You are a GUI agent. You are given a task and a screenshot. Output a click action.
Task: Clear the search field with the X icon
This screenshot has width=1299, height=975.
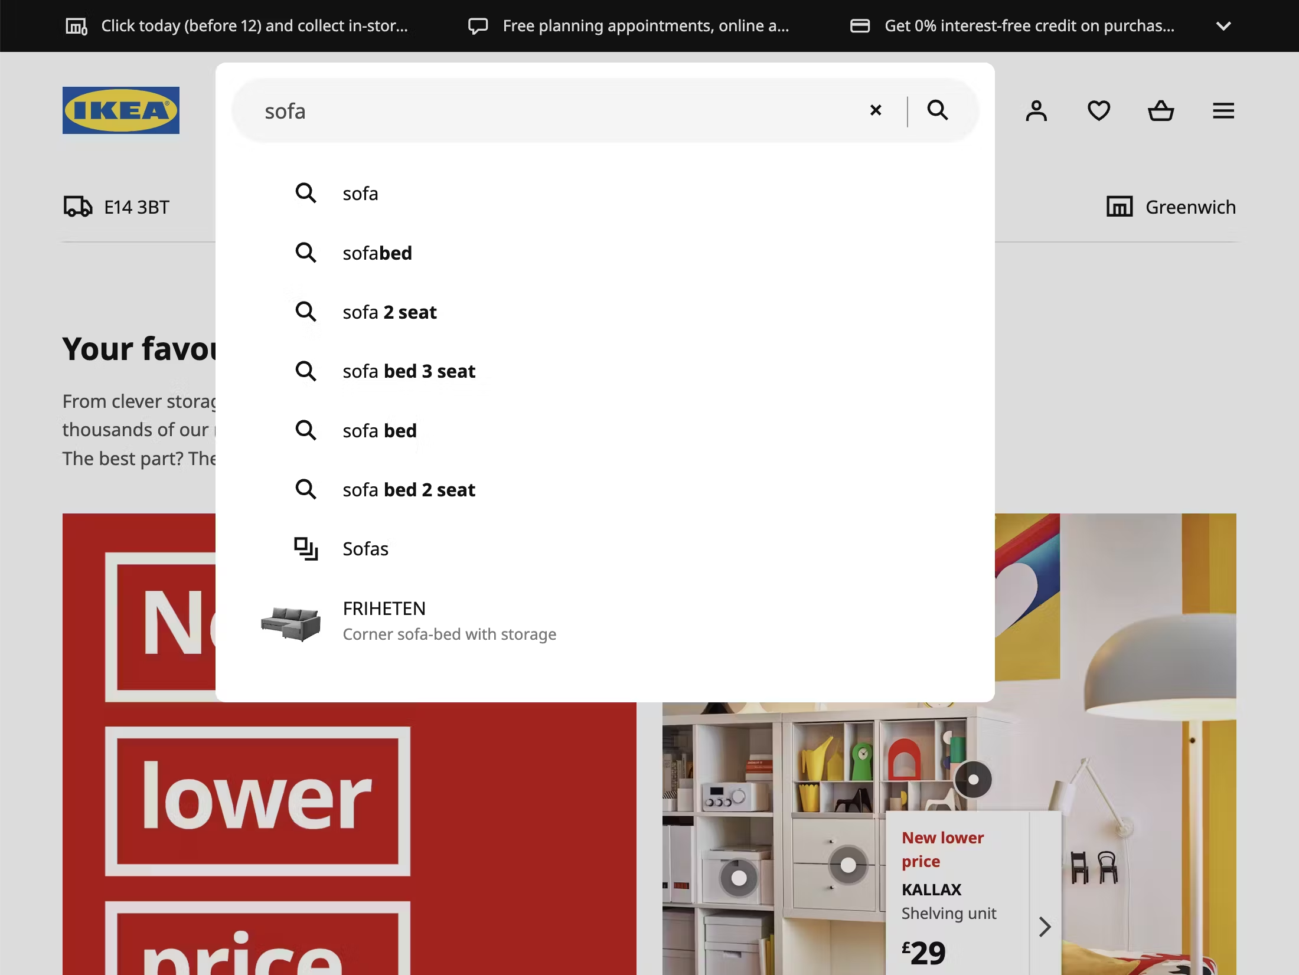[x=875, y=110]
